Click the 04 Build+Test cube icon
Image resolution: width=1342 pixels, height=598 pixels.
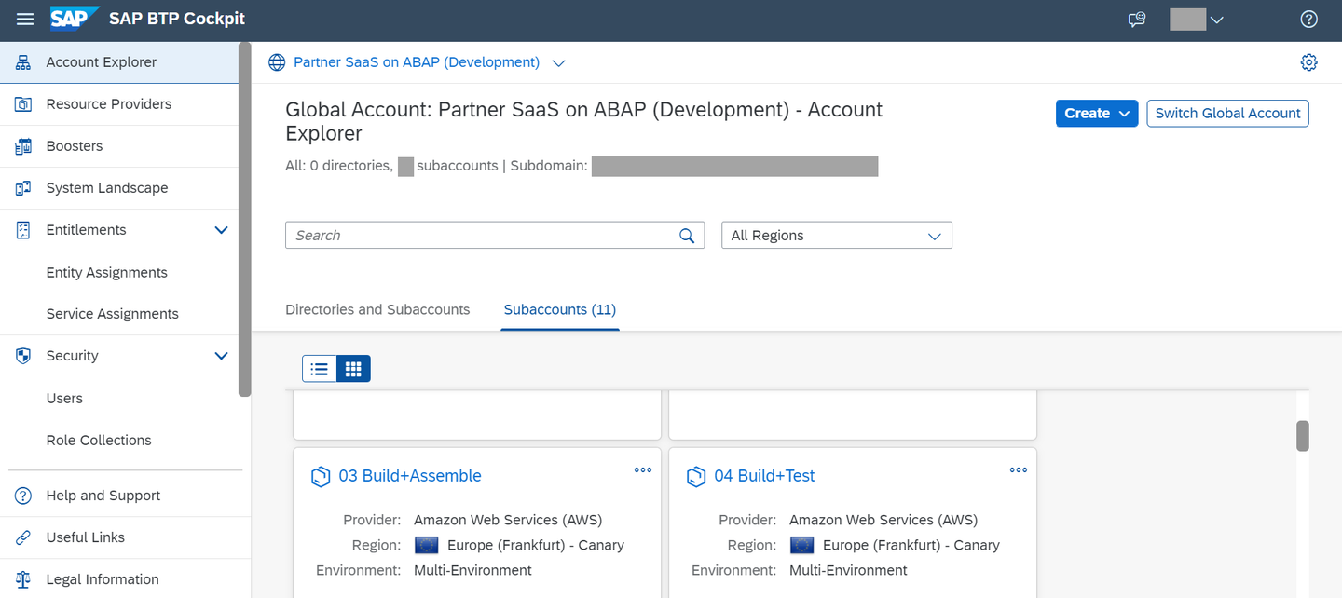coord(695,477)
